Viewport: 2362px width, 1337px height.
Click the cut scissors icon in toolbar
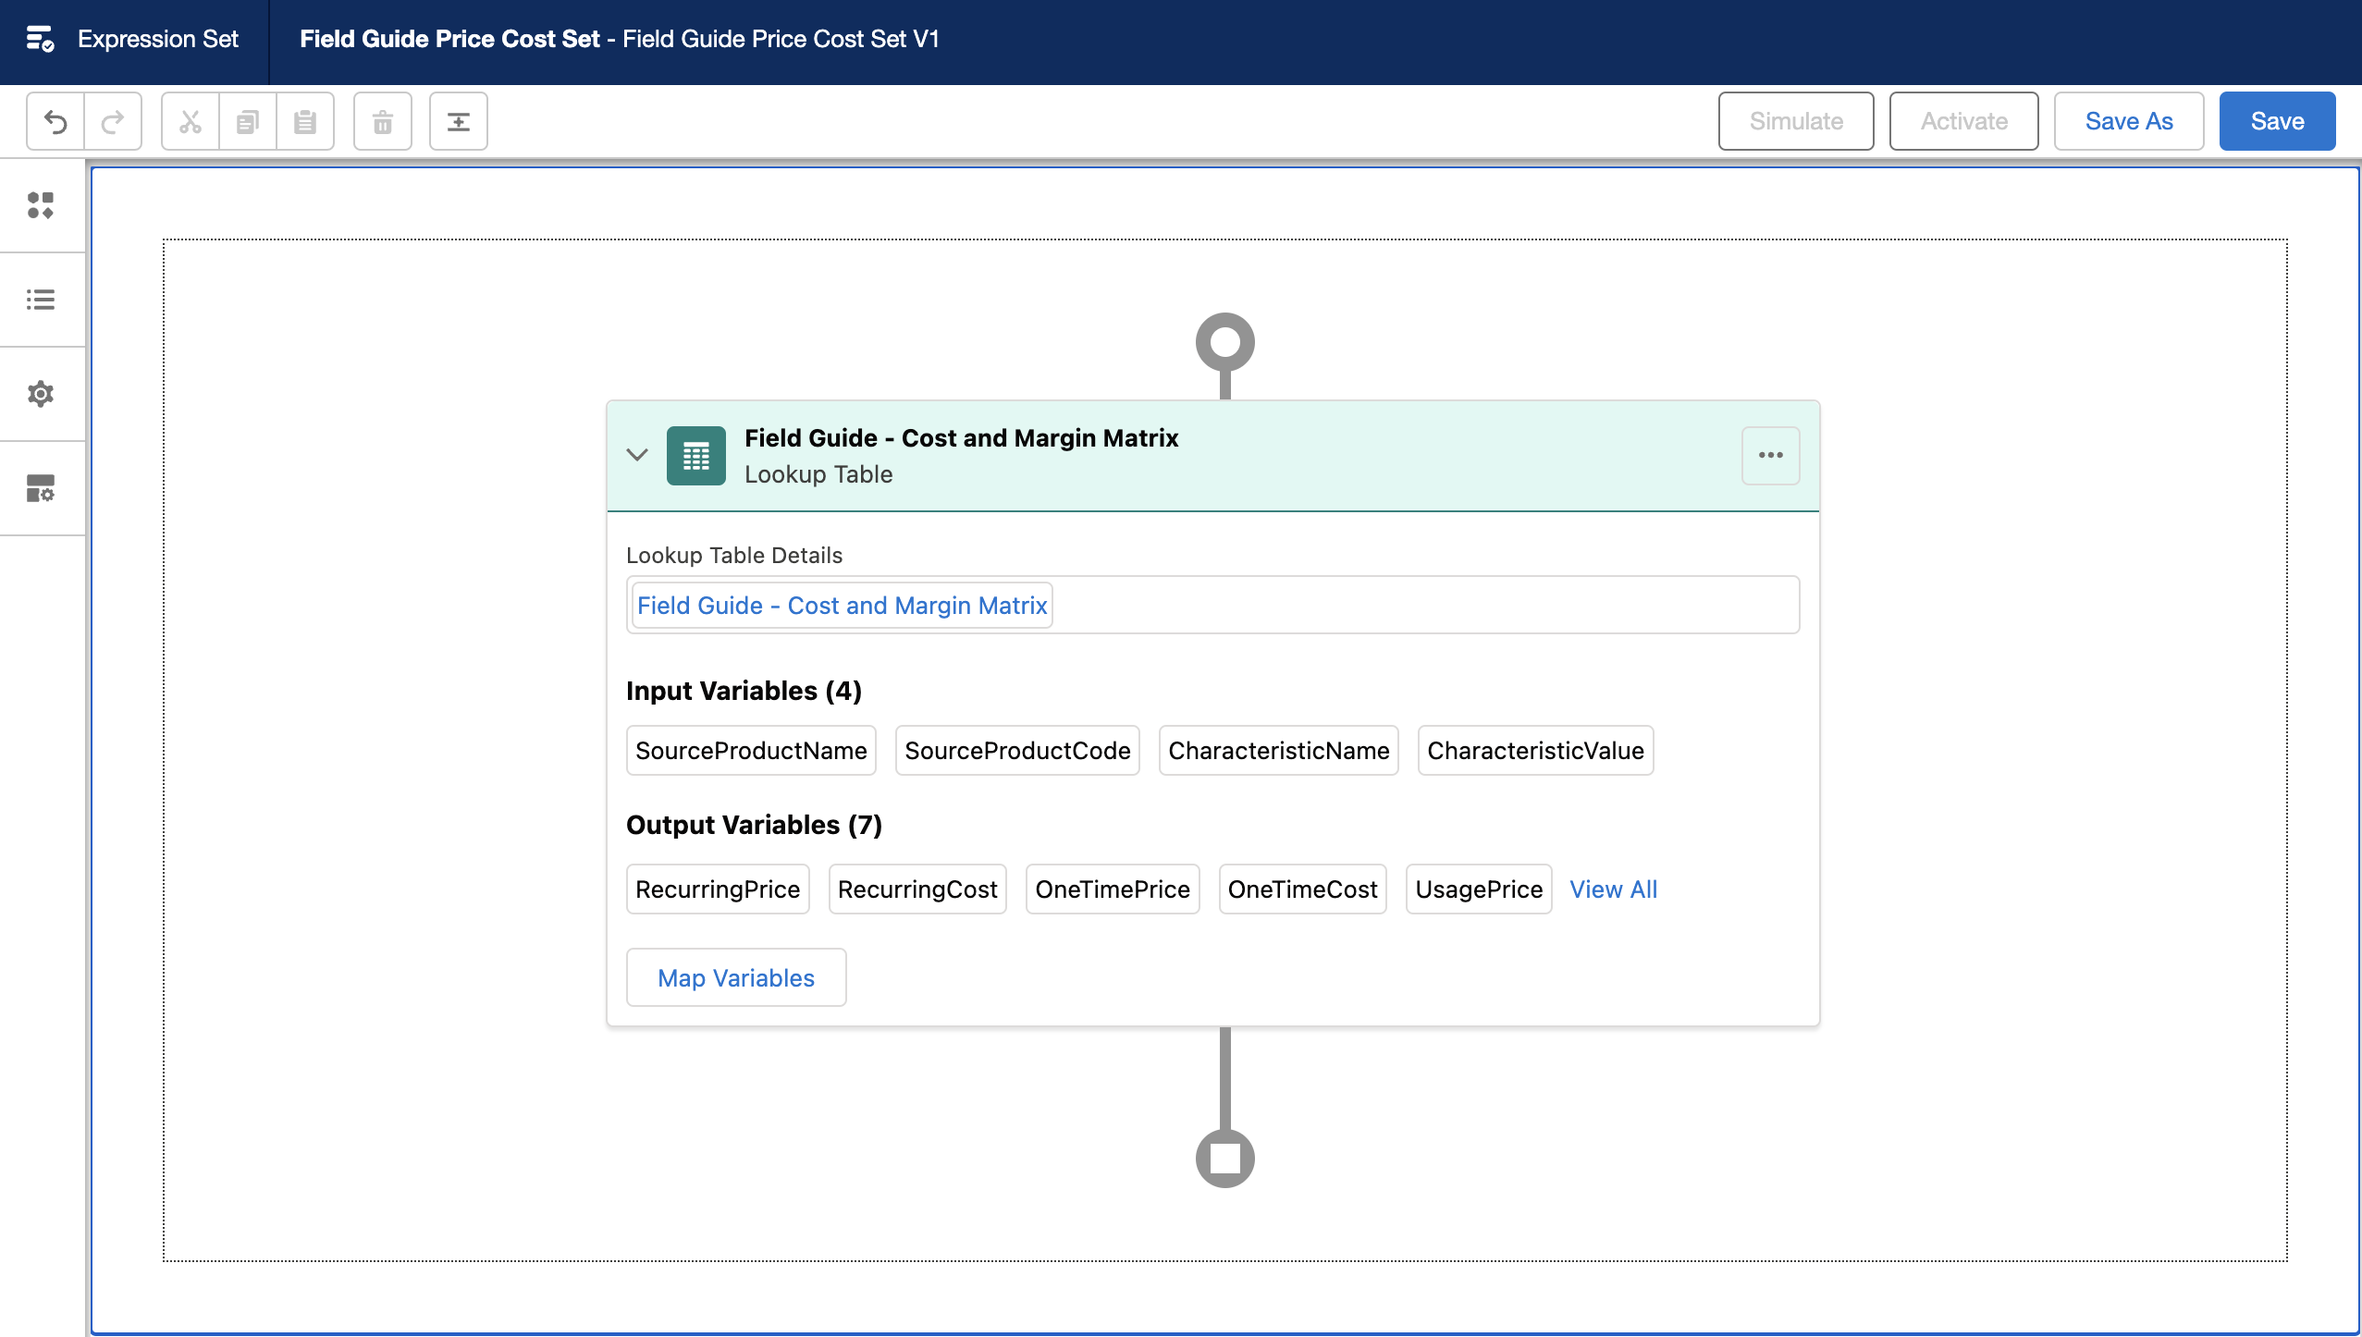[190, 122]
